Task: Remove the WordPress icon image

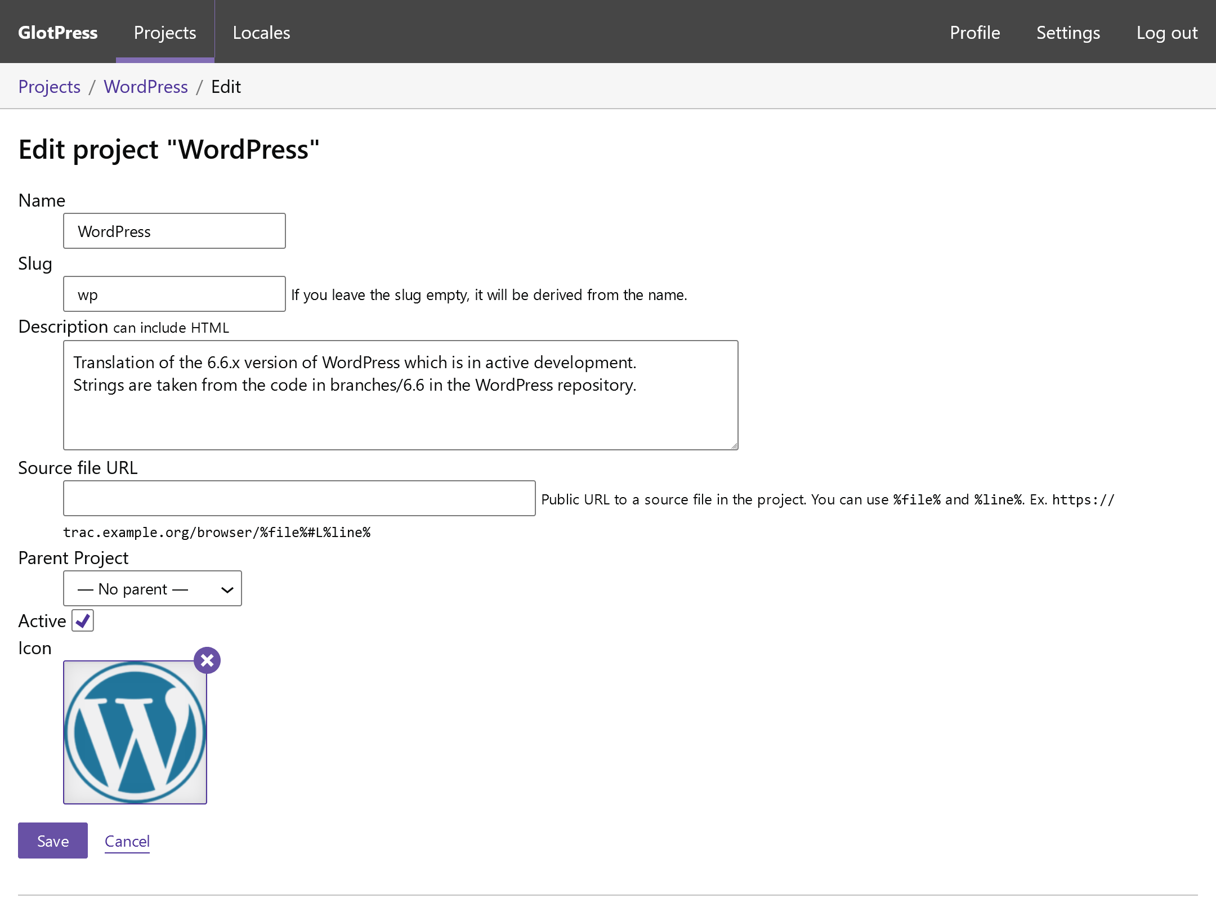Action: tap(207, 660)
